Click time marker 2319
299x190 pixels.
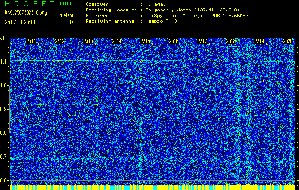point(260,41)
